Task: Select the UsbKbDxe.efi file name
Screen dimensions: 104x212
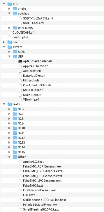Action: click(33, 95)
